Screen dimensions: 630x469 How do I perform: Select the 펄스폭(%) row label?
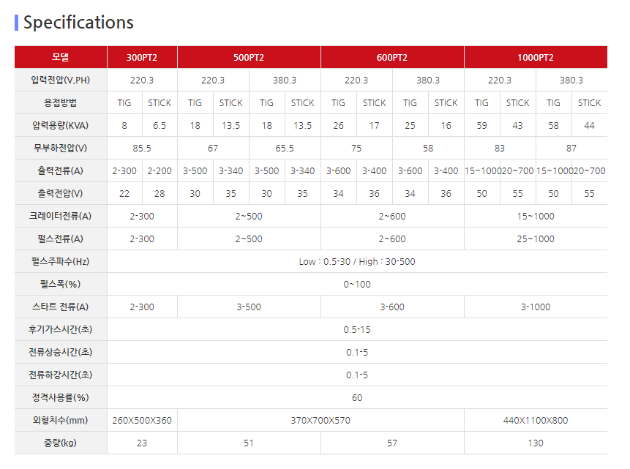(61, 284)
